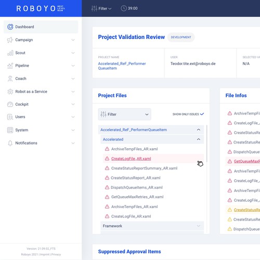Image resolution: width=260 pixels, height=260 pixels.
Task: Expand the System menu chevron
Action: pos(73,130)
